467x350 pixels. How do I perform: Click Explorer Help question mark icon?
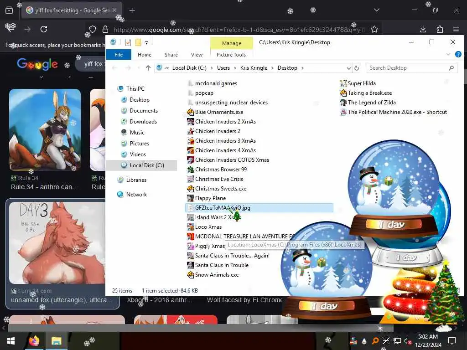point(458,54)
